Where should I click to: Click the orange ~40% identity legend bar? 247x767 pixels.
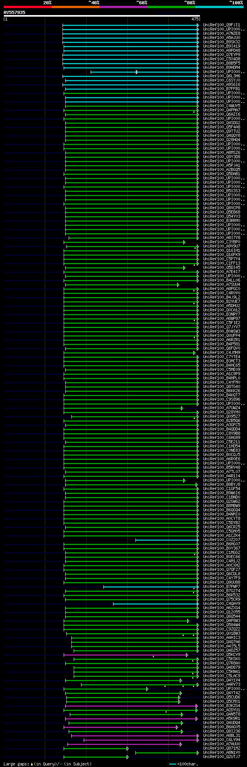[x=75, y=7]
